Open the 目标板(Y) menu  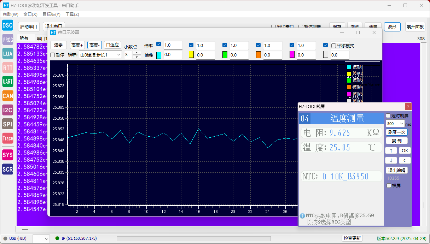pyautogui.click(x=51, y=14)
